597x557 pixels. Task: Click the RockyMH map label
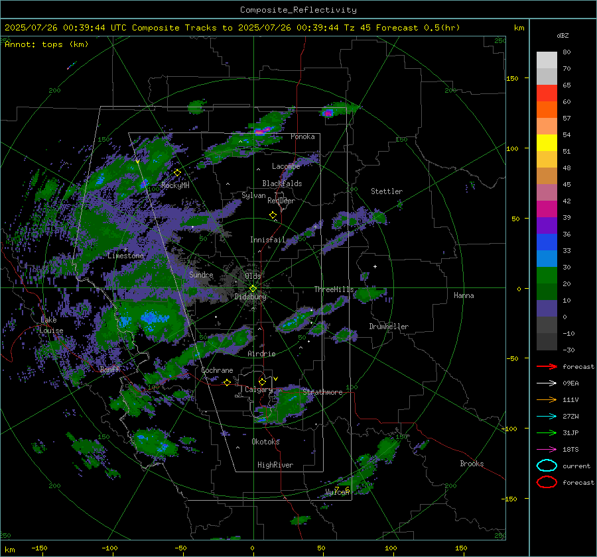pyautogui.click(x=175, y=185)
